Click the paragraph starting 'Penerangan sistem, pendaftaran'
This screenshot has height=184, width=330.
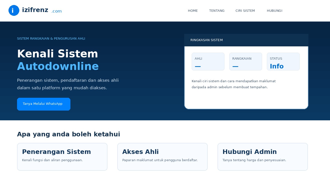[68, 84]
